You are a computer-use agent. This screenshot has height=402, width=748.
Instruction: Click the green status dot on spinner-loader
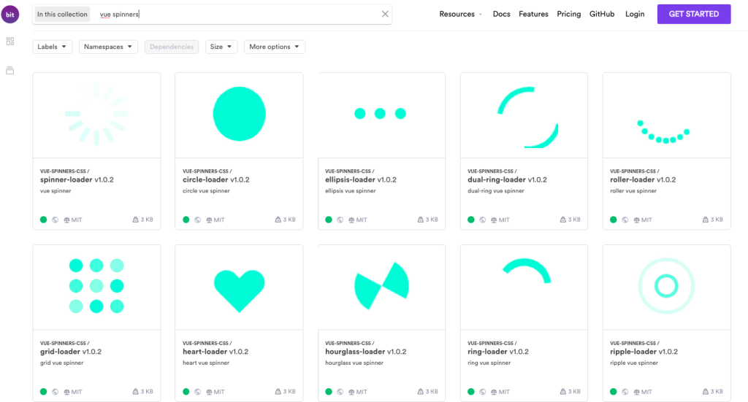point(44,220)
